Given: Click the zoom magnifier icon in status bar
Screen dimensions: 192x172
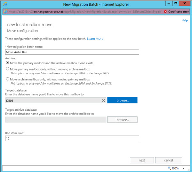Looking at the screenshot, I should tap(169, 168).
